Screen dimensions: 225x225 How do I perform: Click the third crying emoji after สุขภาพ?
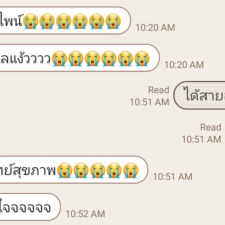pos(98,171)
